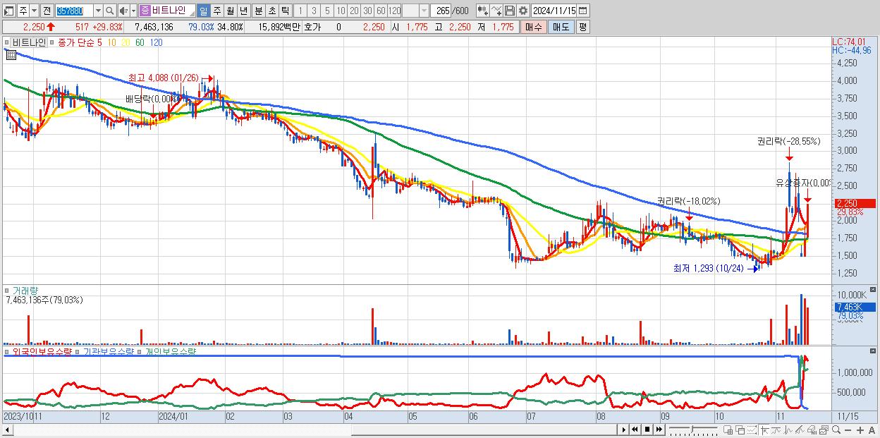The width and height of the screenshot is (880, 438).
Task: Click the line-drawing tool icon beside 265/600
Action: click(x=483, y=11)
